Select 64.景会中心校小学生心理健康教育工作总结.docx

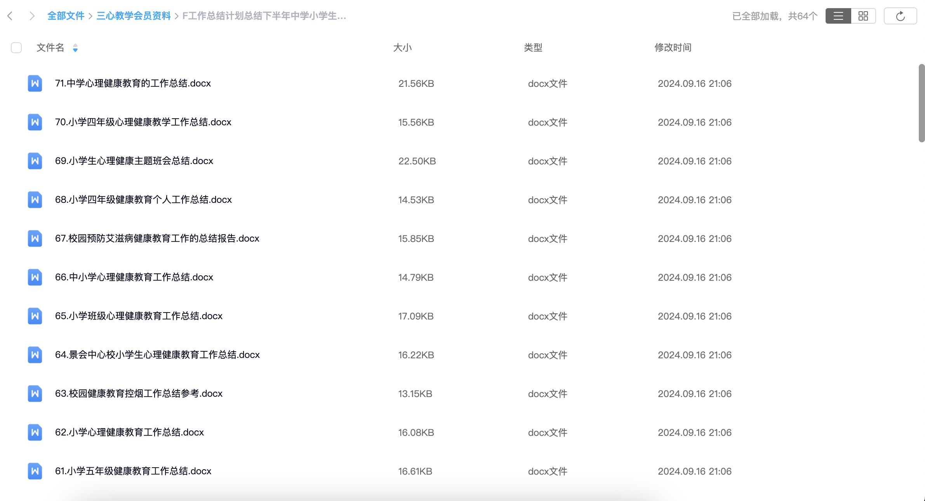[157, 355]
